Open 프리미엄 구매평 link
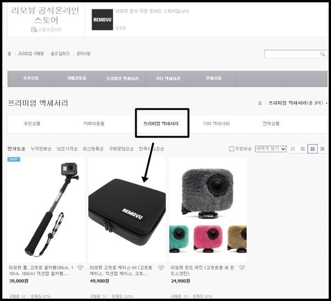The height and width of the screenshot is (301, 331). [x=31, y=54]
